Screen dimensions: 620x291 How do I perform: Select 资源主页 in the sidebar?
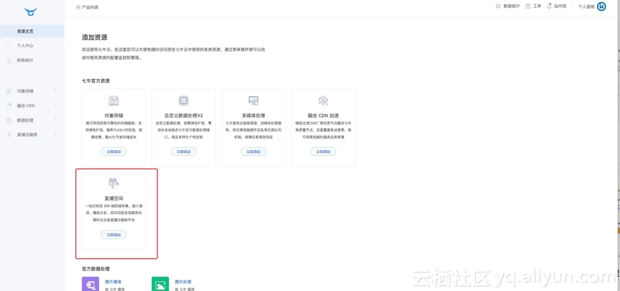click(x=32, y=31)
